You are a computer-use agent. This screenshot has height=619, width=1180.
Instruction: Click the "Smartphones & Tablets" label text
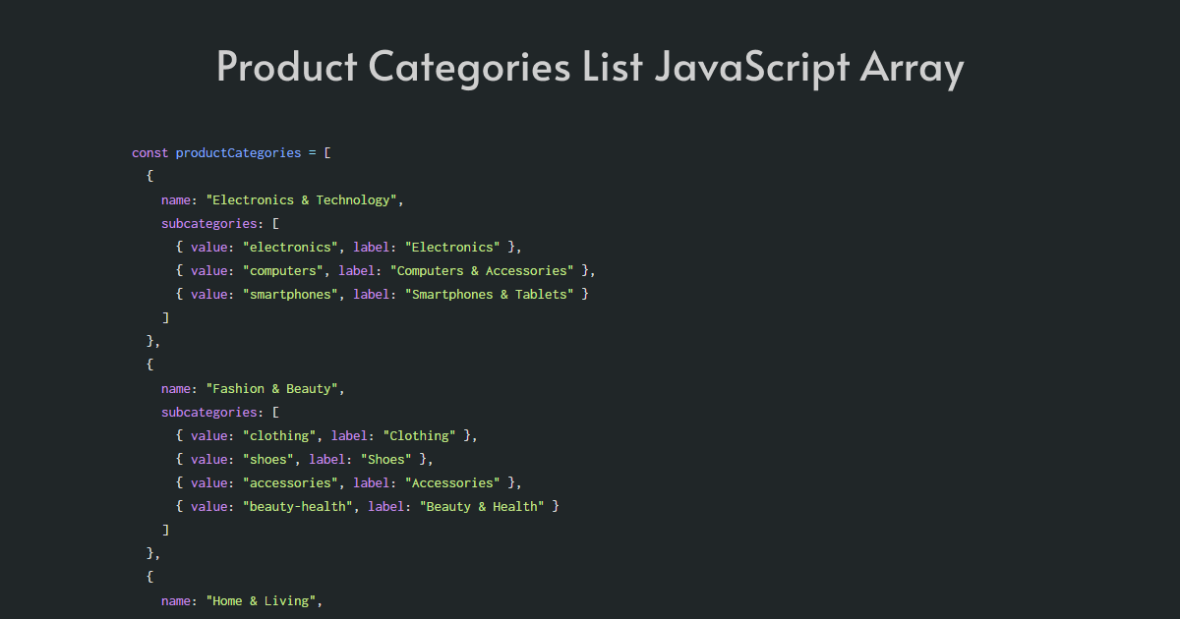(x=489, y=294)
